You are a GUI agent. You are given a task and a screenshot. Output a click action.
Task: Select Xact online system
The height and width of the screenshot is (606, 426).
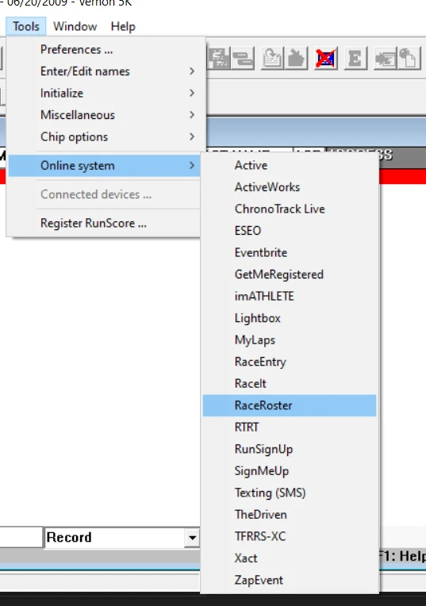(x=290, y=558)
